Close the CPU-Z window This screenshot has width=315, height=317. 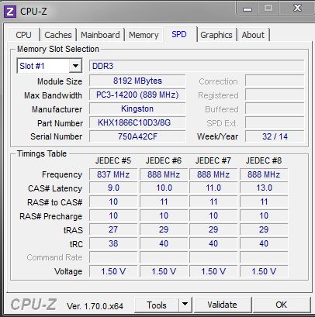pos(297,8)
